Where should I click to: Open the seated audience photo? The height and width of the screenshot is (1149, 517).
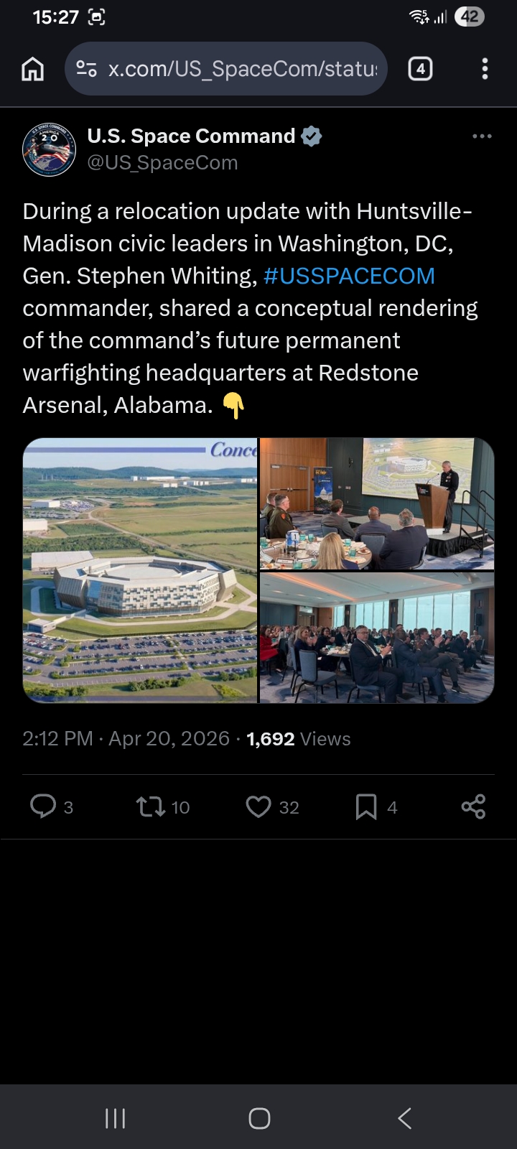pyautogui.click(x=377, y=638)
